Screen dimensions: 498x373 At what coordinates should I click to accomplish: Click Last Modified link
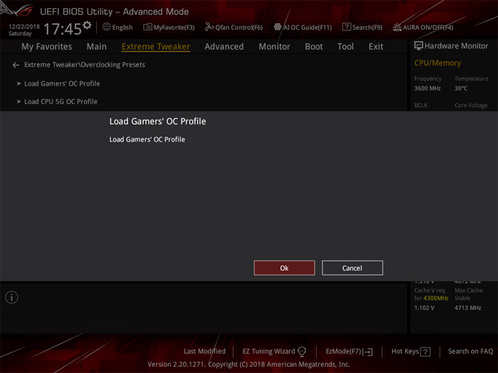(x=205, y=351)
